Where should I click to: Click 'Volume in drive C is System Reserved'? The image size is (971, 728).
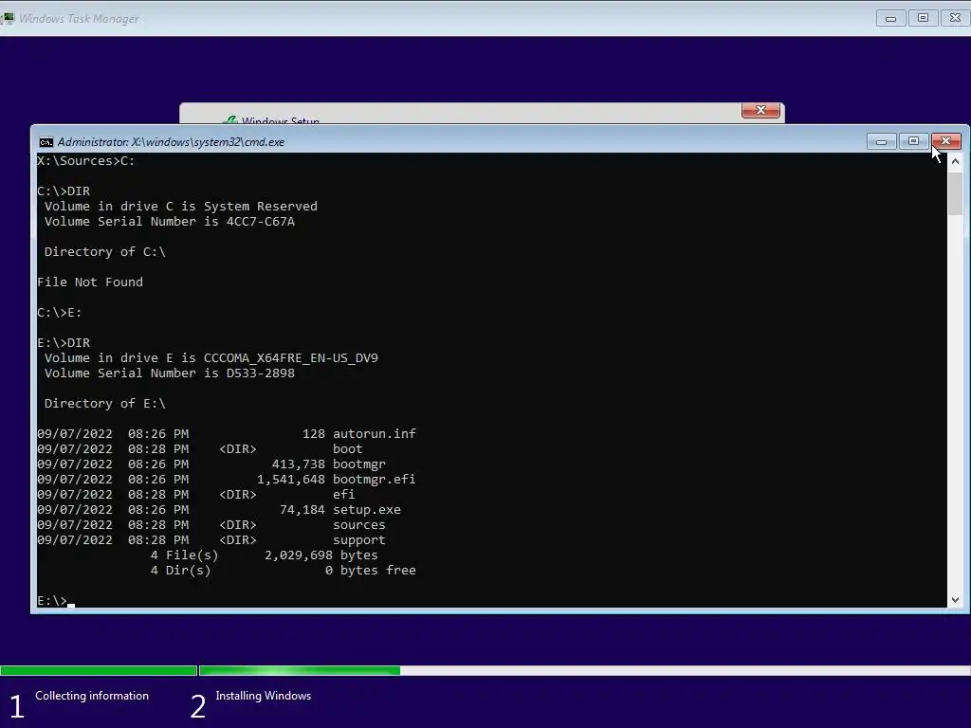[181, 206]
